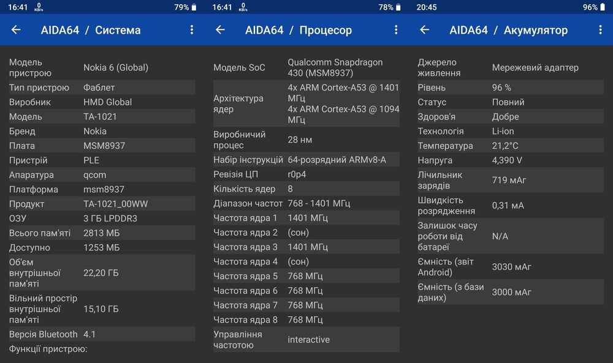613x363 pixels.
Task: Select the 'qcom' hardware value
Action: [94, 175]
